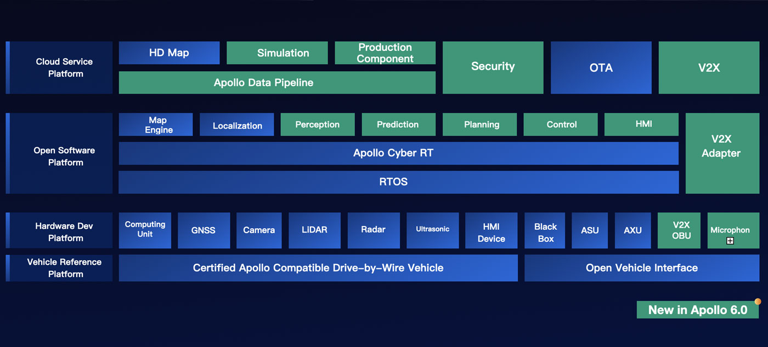
Task: Select the ASU block
Action: click(x=590, y=230)
